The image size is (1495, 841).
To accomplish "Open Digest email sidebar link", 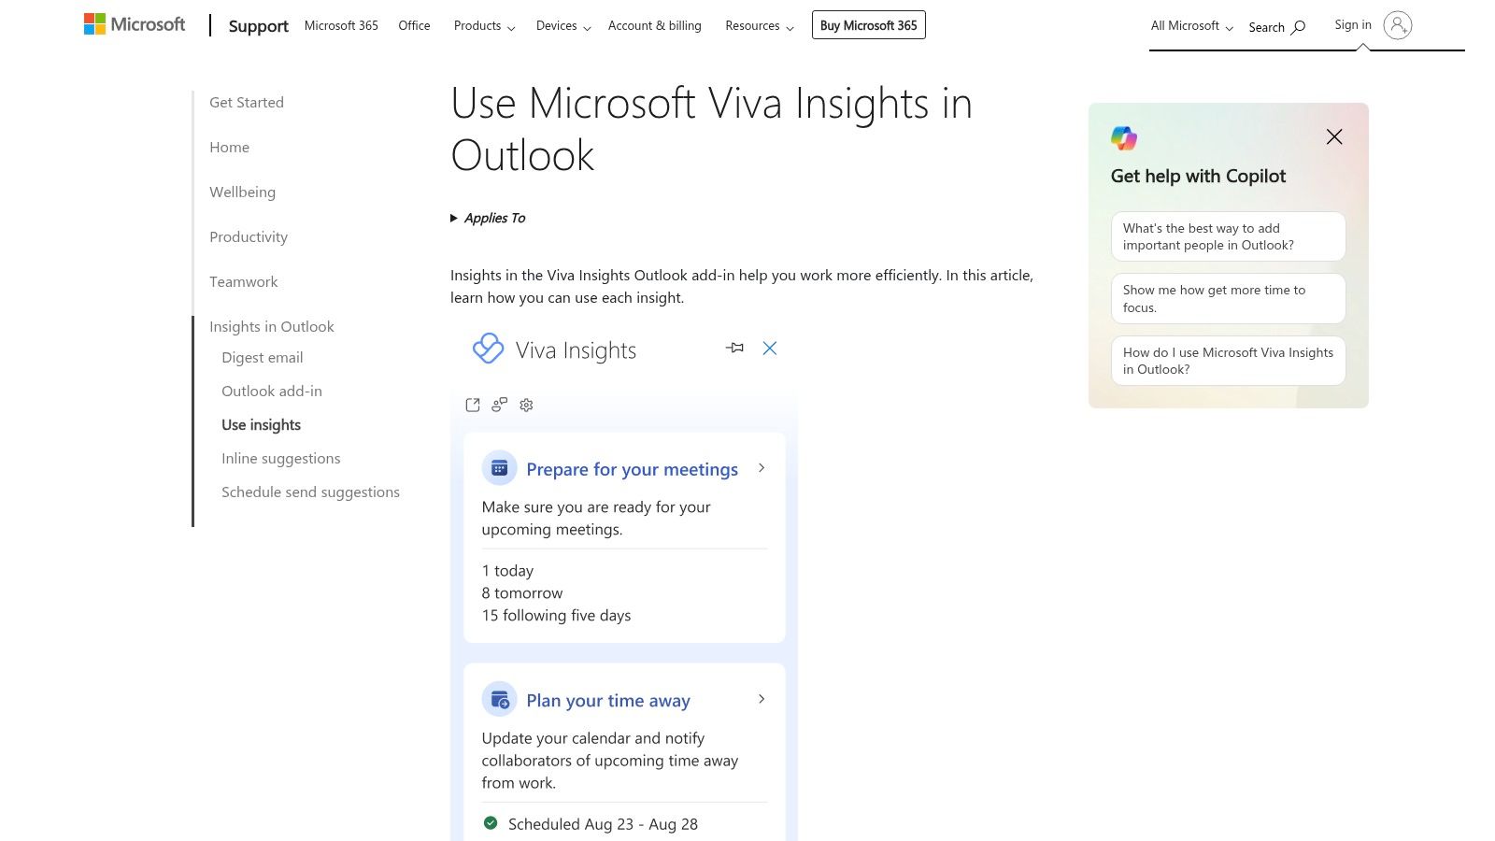I will click(263, 358).
